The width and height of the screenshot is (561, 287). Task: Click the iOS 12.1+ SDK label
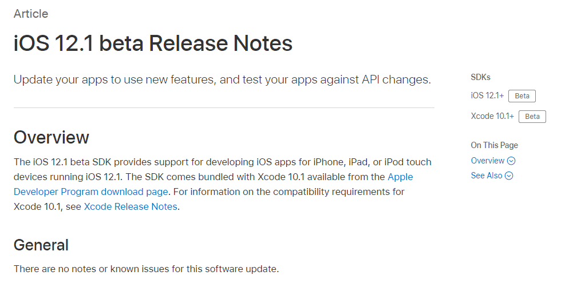tap(487, 95)
